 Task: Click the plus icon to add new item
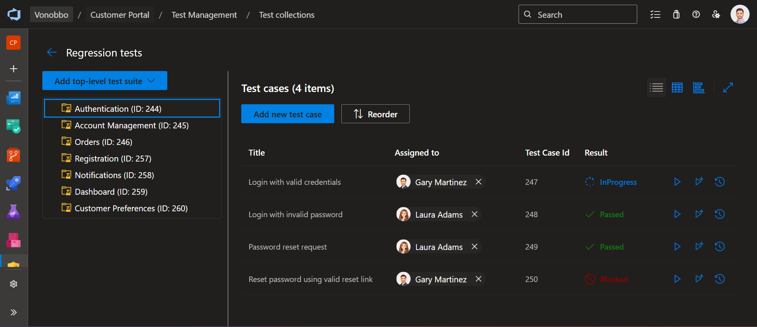coord(13,69)
